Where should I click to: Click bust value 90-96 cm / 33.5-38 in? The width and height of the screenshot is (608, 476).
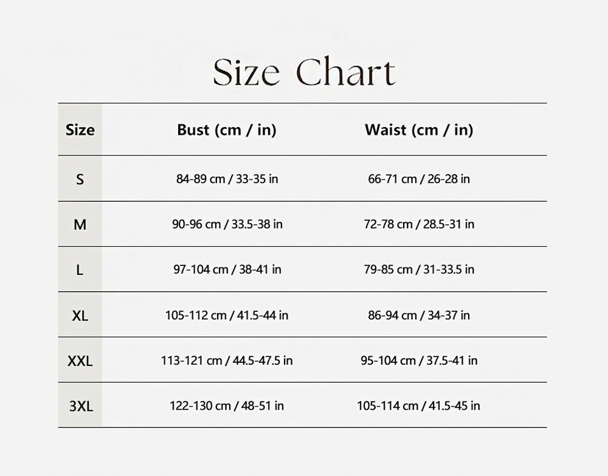[x=227, y=224]
